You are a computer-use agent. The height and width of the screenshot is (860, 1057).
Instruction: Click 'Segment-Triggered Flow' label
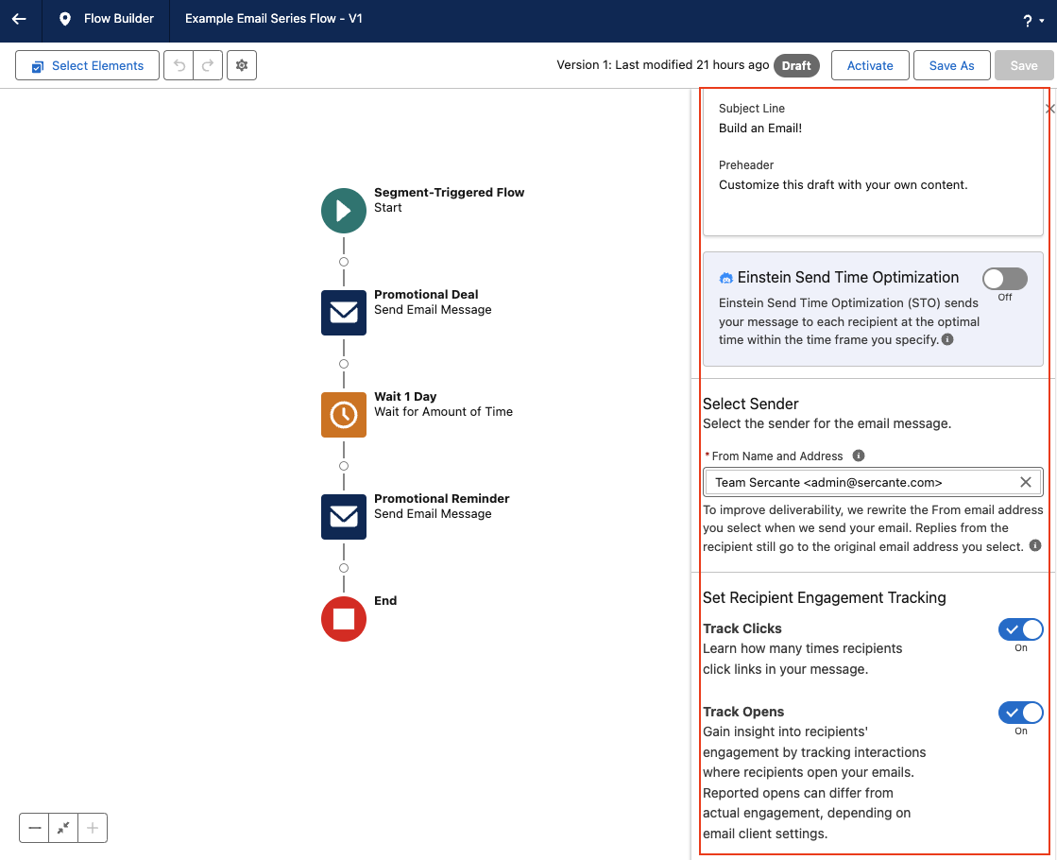[x=449, y=192]
